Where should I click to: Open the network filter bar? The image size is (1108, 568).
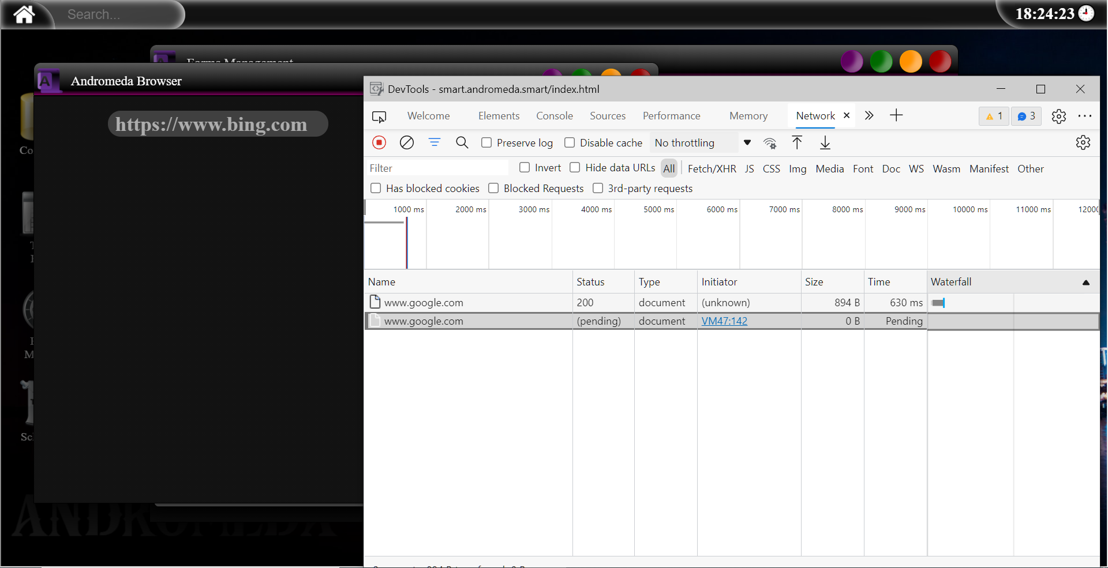pos(435,142)
